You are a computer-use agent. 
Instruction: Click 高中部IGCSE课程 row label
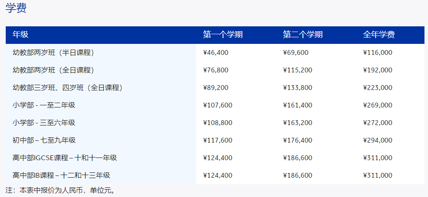(65, 158)
